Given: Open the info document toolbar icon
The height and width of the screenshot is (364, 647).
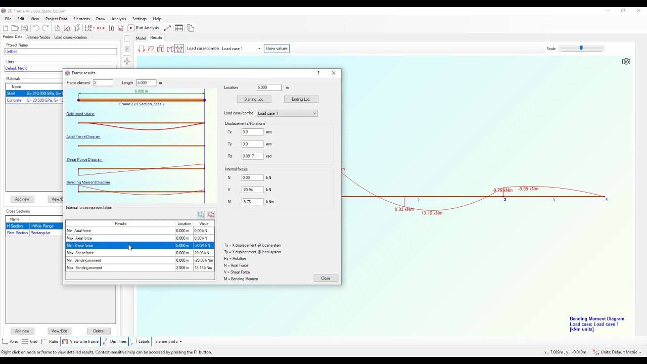Looking at the screenshot, I should (x=111, y=28).
